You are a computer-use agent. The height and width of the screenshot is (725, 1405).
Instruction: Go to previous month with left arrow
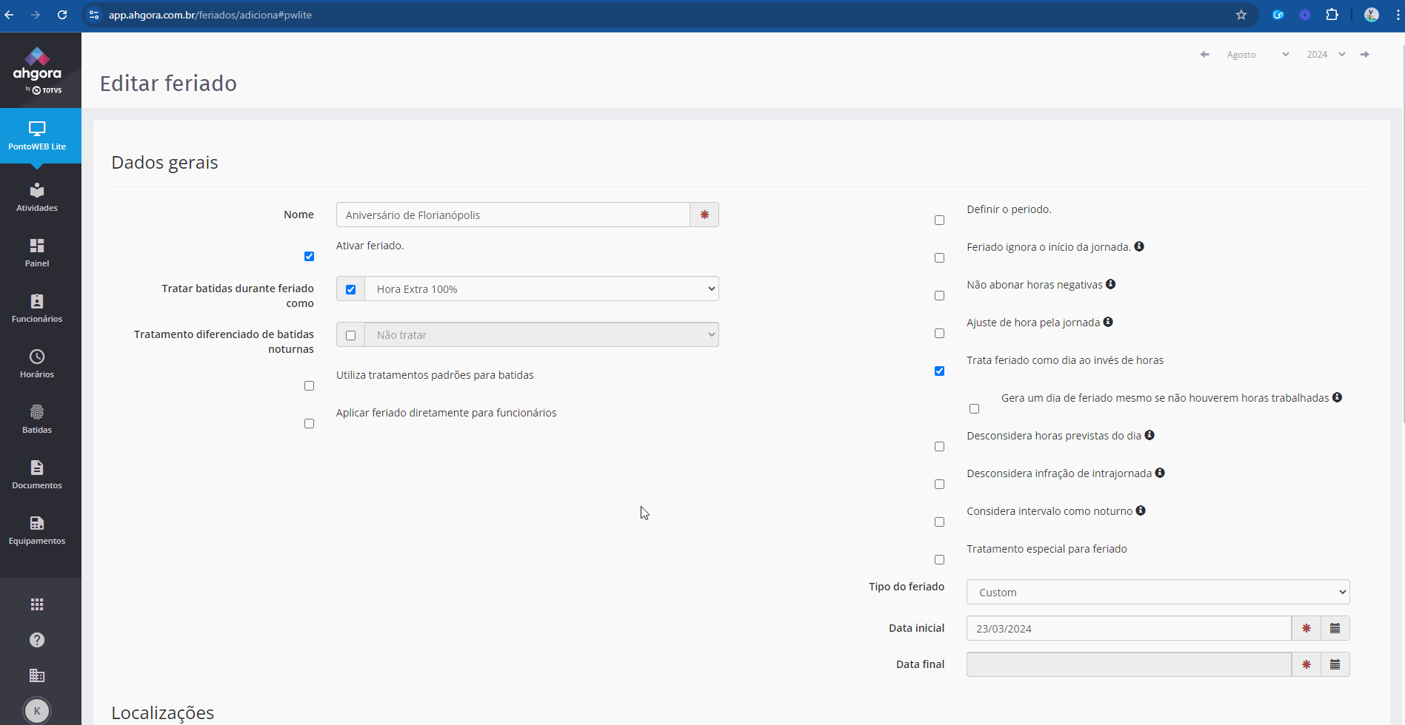pos(1205,55)
